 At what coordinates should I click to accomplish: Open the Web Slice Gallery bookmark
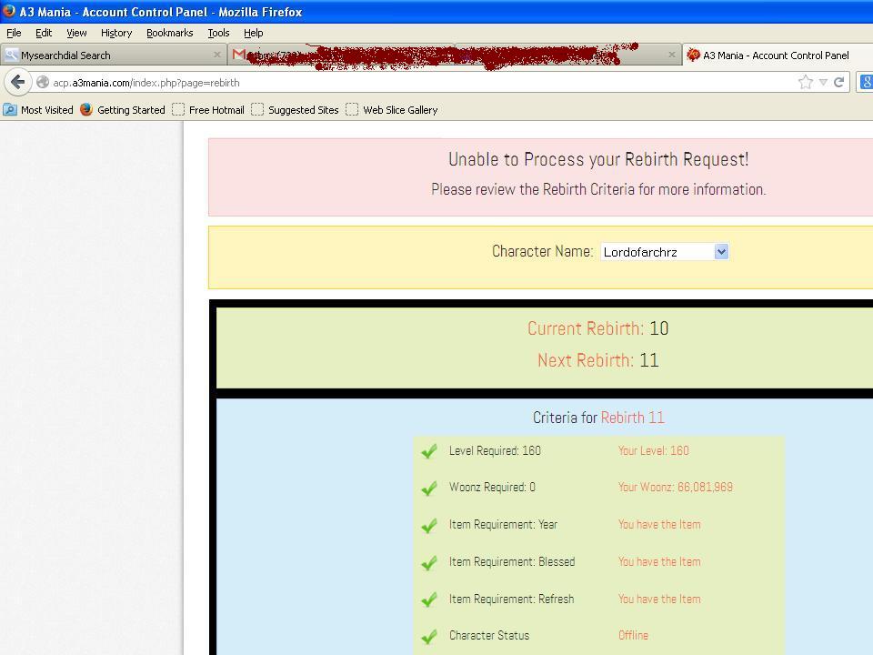pos(391,110)
